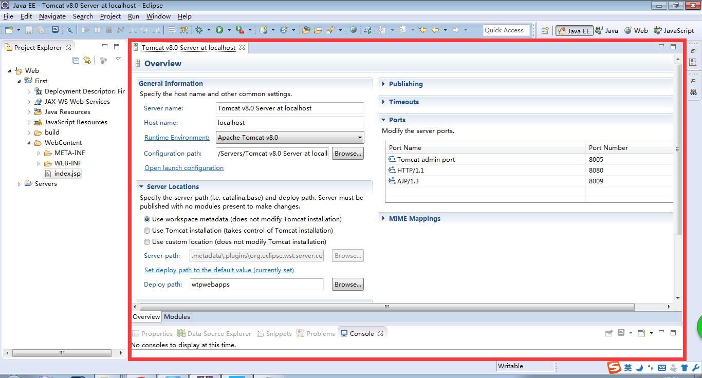This screenshot has height=378, width=702.
Task: Open the Navigate menu
Action: point(52,16)
